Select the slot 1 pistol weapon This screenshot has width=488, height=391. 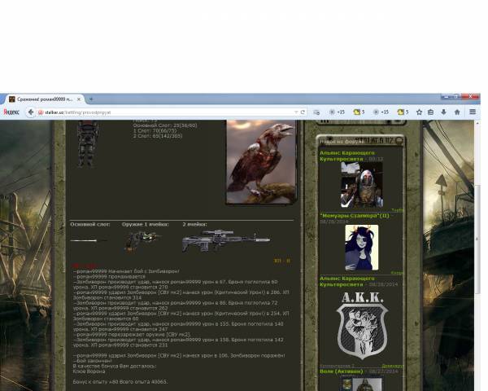click(142, 240)
